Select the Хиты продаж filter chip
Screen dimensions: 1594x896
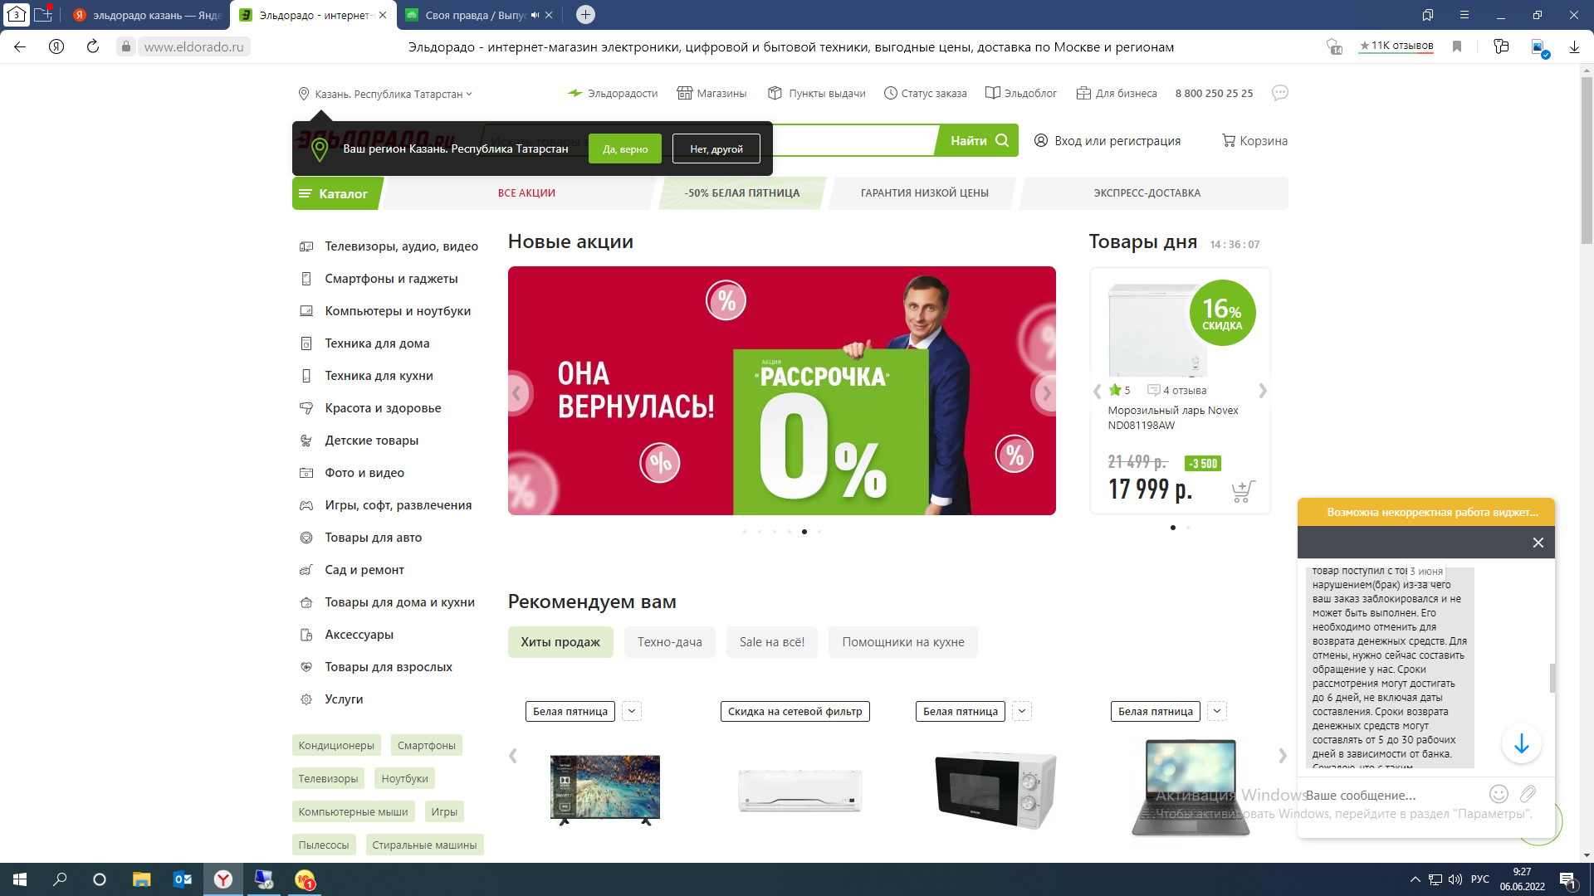coord(560,642)
